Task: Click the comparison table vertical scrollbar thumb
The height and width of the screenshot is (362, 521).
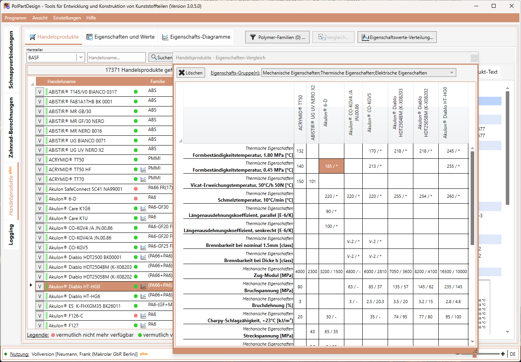Action: pyautogui.click(x=473, y=198)
